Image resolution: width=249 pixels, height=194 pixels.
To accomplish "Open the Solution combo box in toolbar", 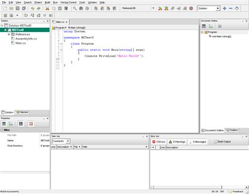I will tap(209, 8).
